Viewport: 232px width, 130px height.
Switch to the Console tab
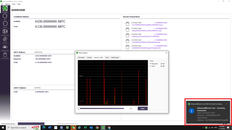(89, 58)
